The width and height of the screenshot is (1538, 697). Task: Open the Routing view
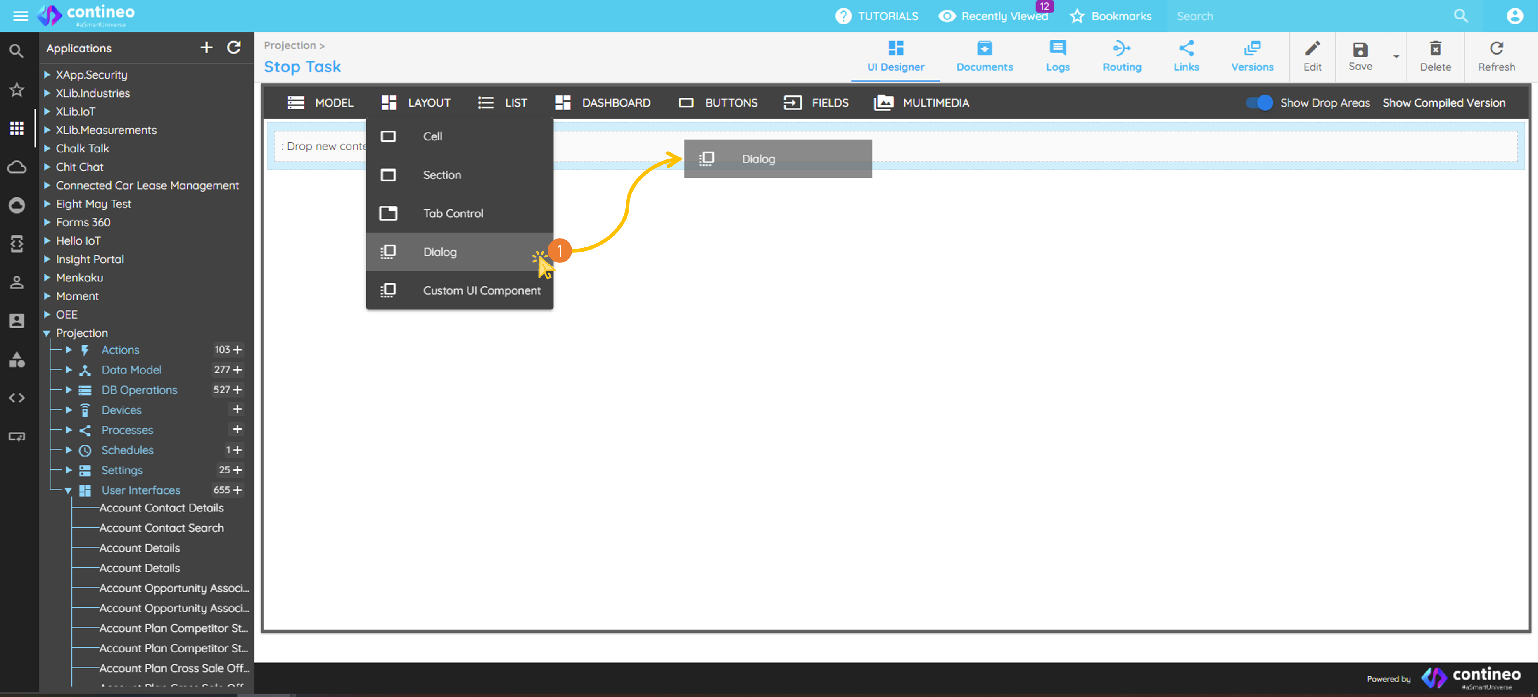[x=1121, y=56]
